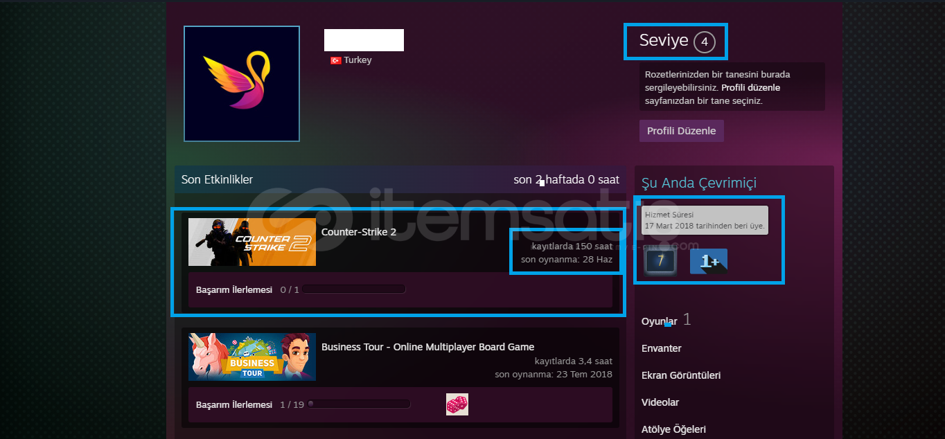The height and width of the screenshot is (439, 945).
Task: Click the blue 1+ game collector badge
Action: (709, 262)
